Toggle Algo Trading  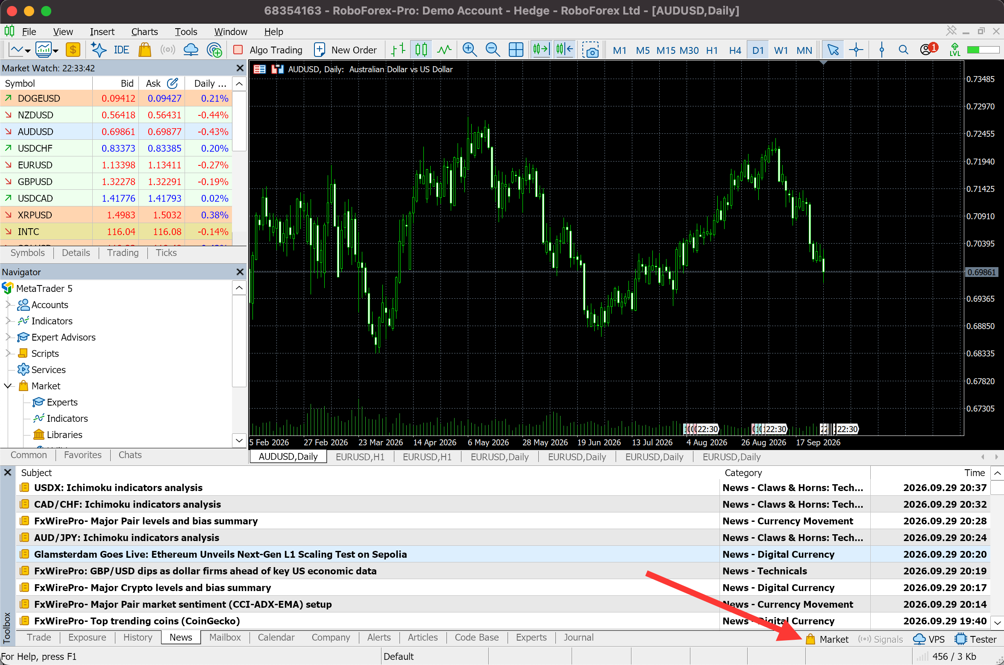tap(268, 50)
